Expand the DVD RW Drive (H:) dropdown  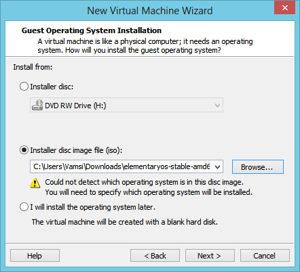217,106
